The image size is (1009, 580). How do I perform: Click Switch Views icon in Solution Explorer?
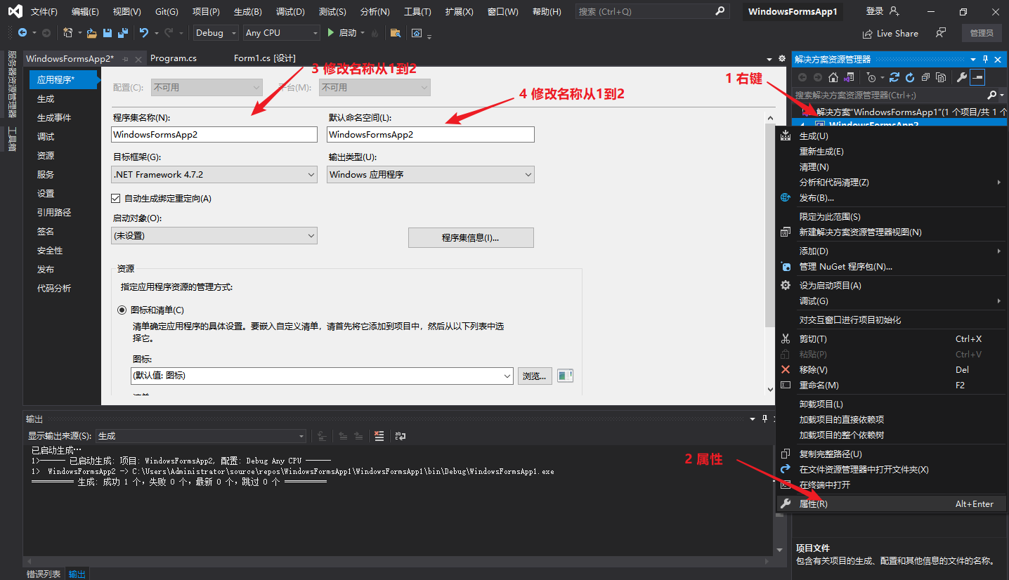click(849, 77)
